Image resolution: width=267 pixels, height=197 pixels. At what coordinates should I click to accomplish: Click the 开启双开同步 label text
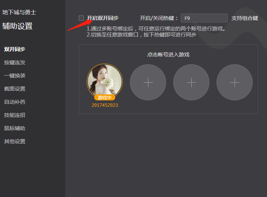click(x=103, y=18)
